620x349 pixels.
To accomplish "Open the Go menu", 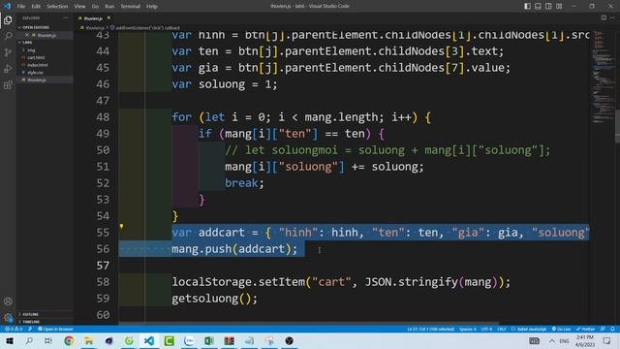I will coord(95,7).
